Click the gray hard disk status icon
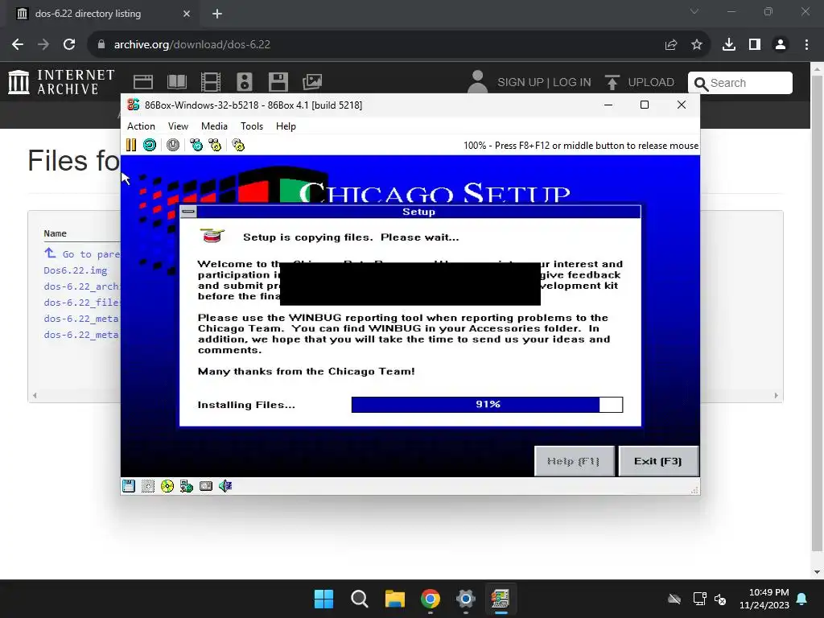This screenshot has width=824, height=618. [206, 486]
